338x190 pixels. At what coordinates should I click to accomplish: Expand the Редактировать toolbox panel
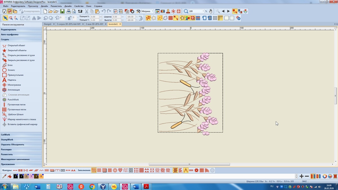21,30
